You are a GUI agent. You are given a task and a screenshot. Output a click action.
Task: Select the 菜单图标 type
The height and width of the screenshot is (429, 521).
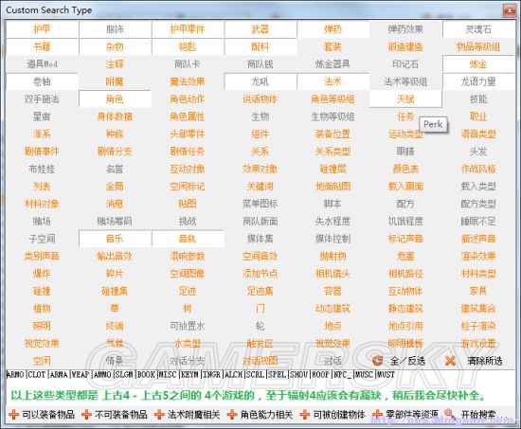coord(260,204)
